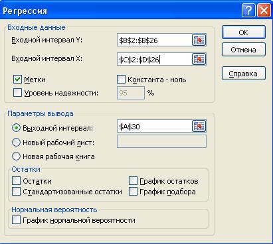Check the График подбора checkbox
273x244 pixels.
133,192
